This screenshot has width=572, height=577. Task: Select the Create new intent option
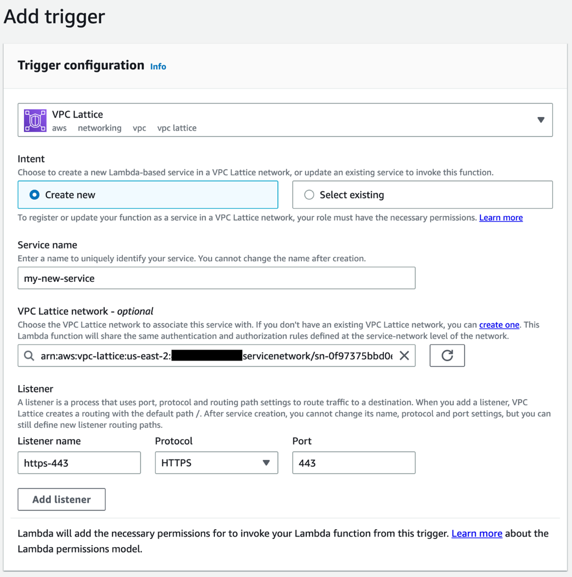(35, 195)
